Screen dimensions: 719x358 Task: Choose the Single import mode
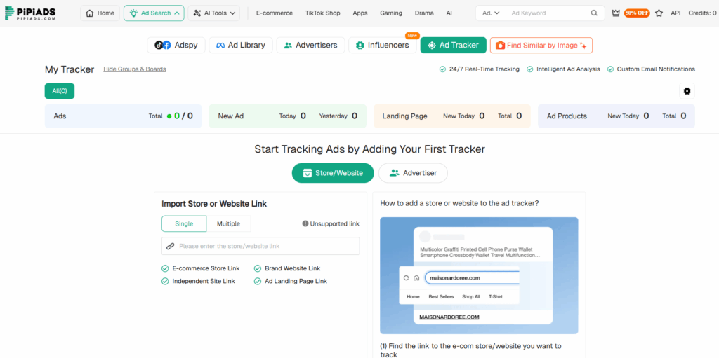[184, 224]
